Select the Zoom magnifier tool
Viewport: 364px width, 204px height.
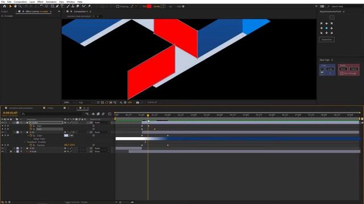point(20,6)
